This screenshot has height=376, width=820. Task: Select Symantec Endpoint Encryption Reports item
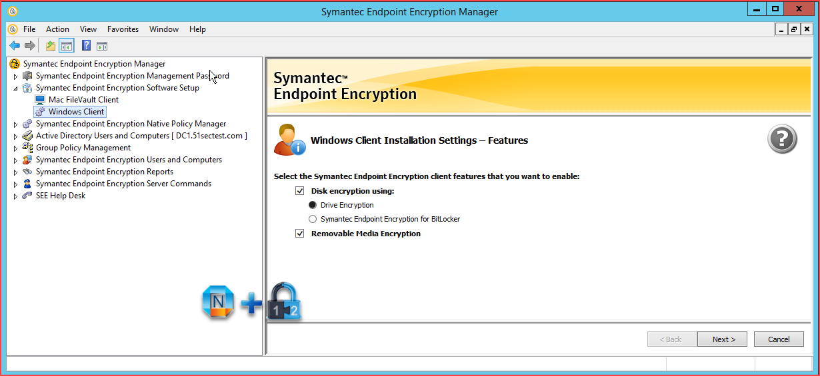(105, 172)
